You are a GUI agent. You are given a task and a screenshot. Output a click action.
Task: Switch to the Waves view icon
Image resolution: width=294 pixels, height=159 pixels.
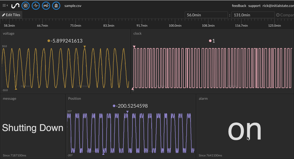(36, 6)
